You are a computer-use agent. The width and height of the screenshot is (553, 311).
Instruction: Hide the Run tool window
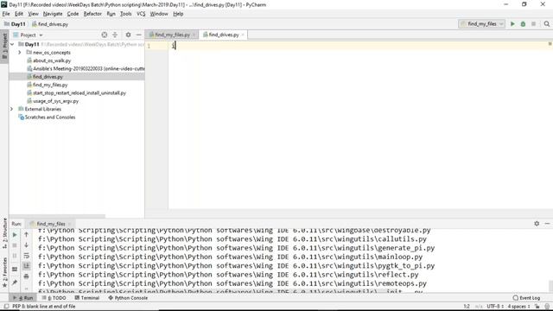[x=547, y=224]
